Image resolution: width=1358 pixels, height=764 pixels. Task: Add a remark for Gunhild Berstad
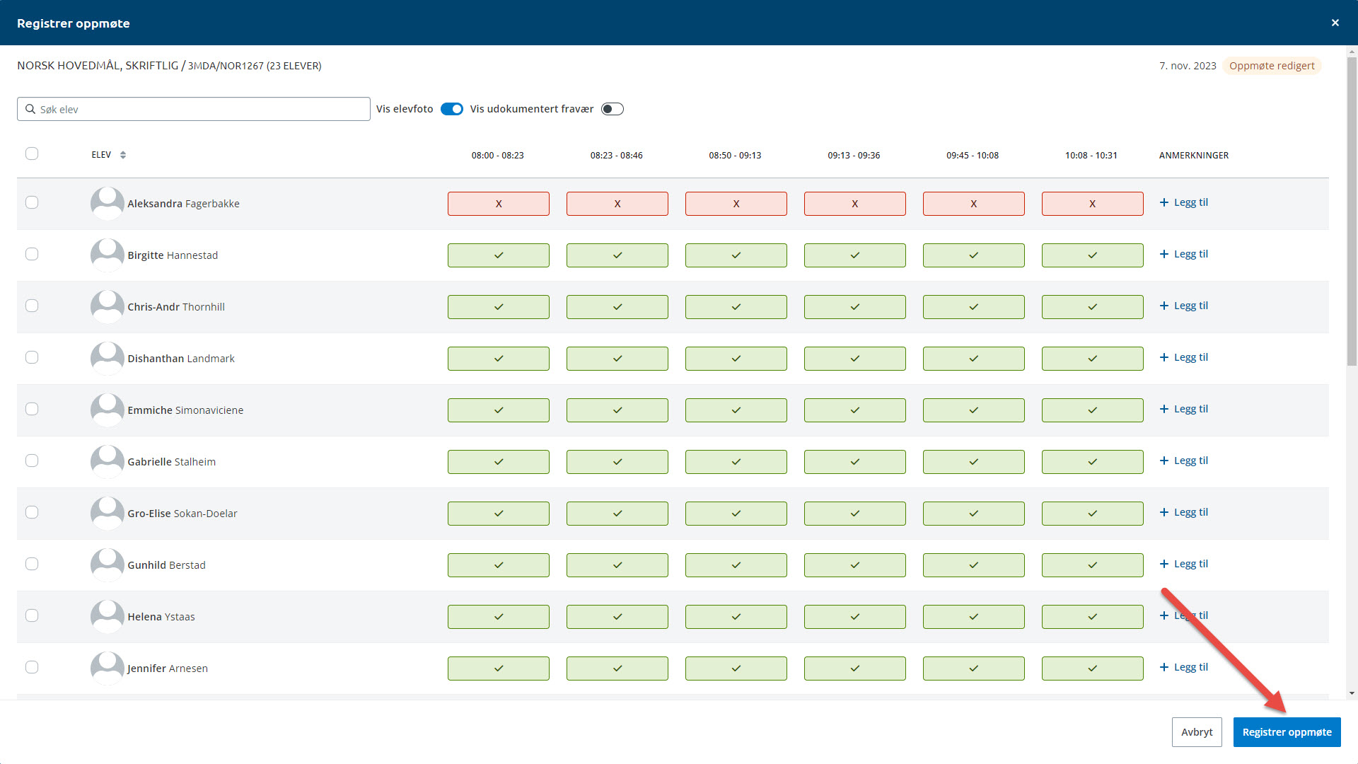(1184, 564)
